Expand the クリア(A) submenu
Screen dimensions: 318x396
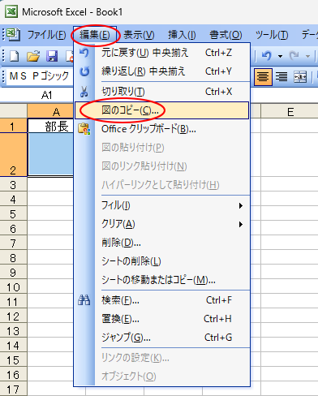point(161,224)
